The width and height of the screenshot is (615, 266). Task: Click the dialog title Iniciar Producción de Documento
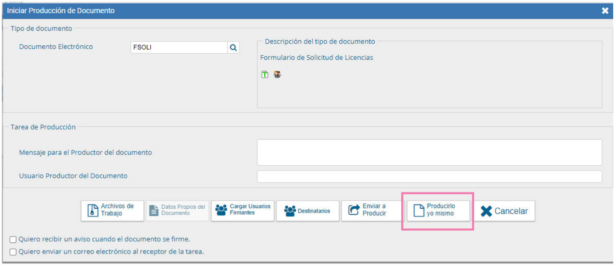[x=61, y=11]
